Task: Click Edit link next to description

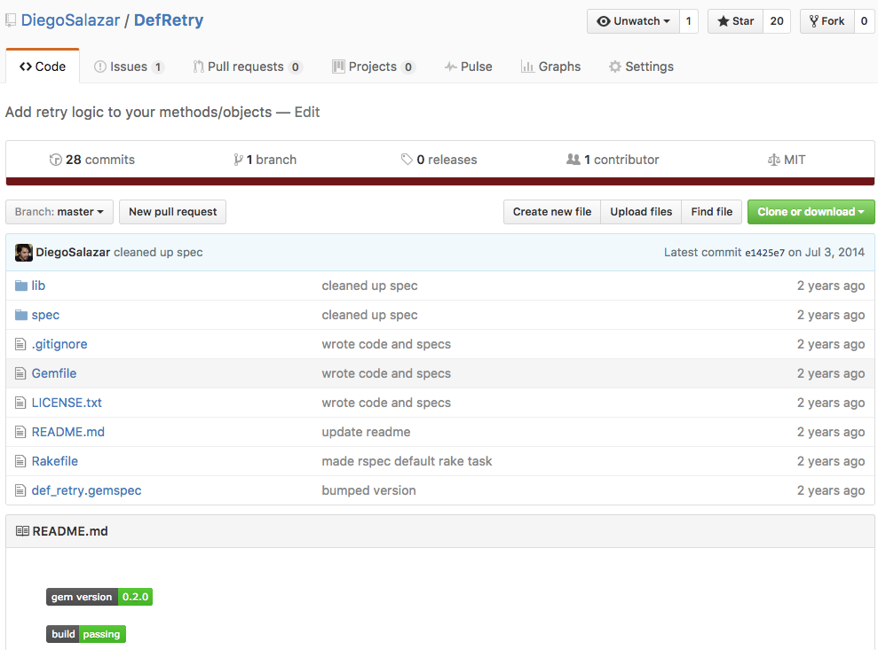Action: pos(307,112)
